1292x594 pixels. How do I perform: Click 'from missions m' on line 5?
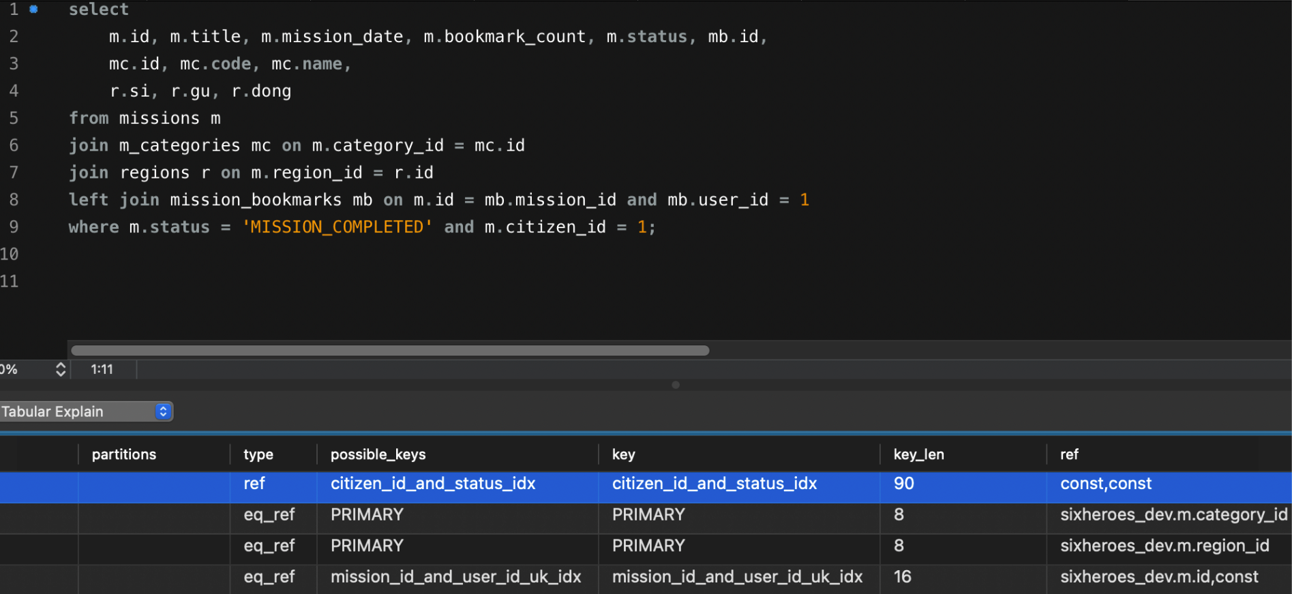[x=145, y=119]
